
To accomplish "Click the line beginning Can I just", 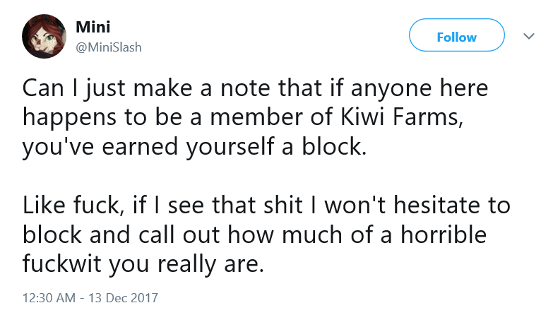I will pyautogui.click(x=256, y=88).
